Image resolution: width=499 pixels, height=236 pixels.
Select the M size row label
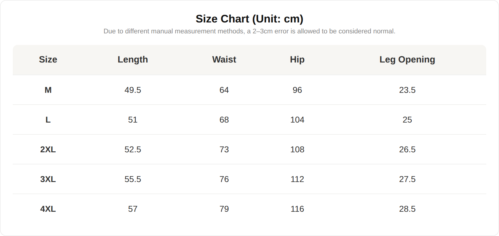pyautogui.click(x=48, y=90)
